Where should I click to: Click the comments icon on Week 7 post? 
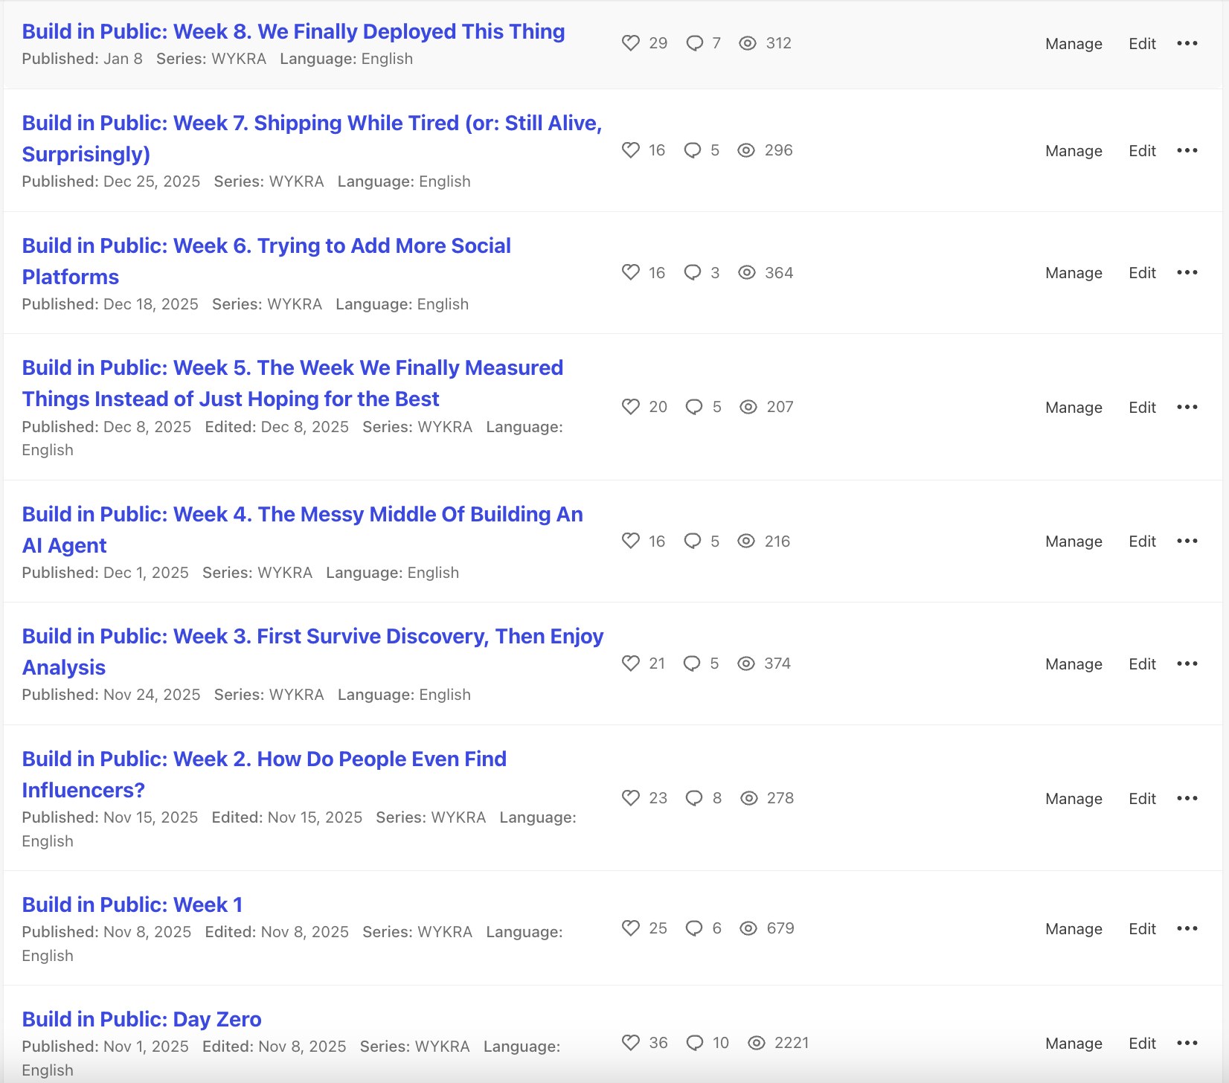pos(693,150)
